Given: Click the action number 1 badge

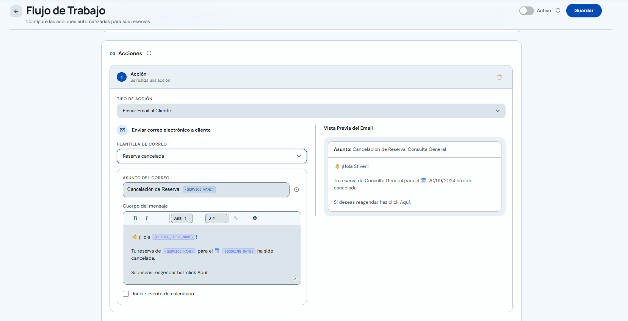Looking at the screenshot, I should pos(122,77).
